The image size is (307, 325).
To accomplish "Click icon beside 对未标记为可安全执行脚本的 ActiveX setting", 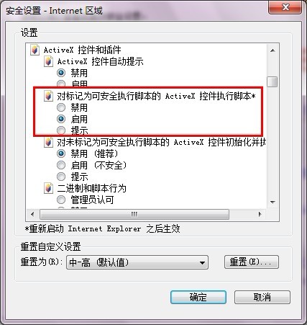I will click(x=48, y=142).
